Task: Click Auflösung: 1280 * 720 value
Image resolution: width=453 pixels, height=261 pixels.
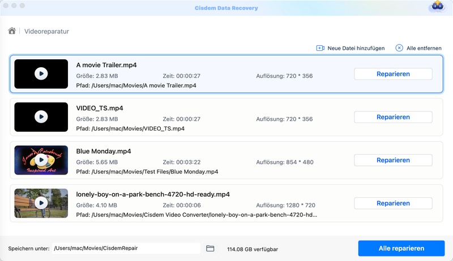Action: pos(285,206)
